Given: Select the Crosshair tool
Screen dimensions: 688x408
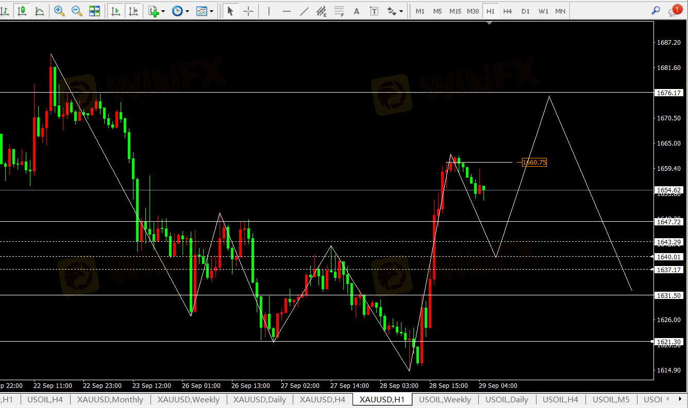Looking at the screenshot, I should click(x=248, y=11).
